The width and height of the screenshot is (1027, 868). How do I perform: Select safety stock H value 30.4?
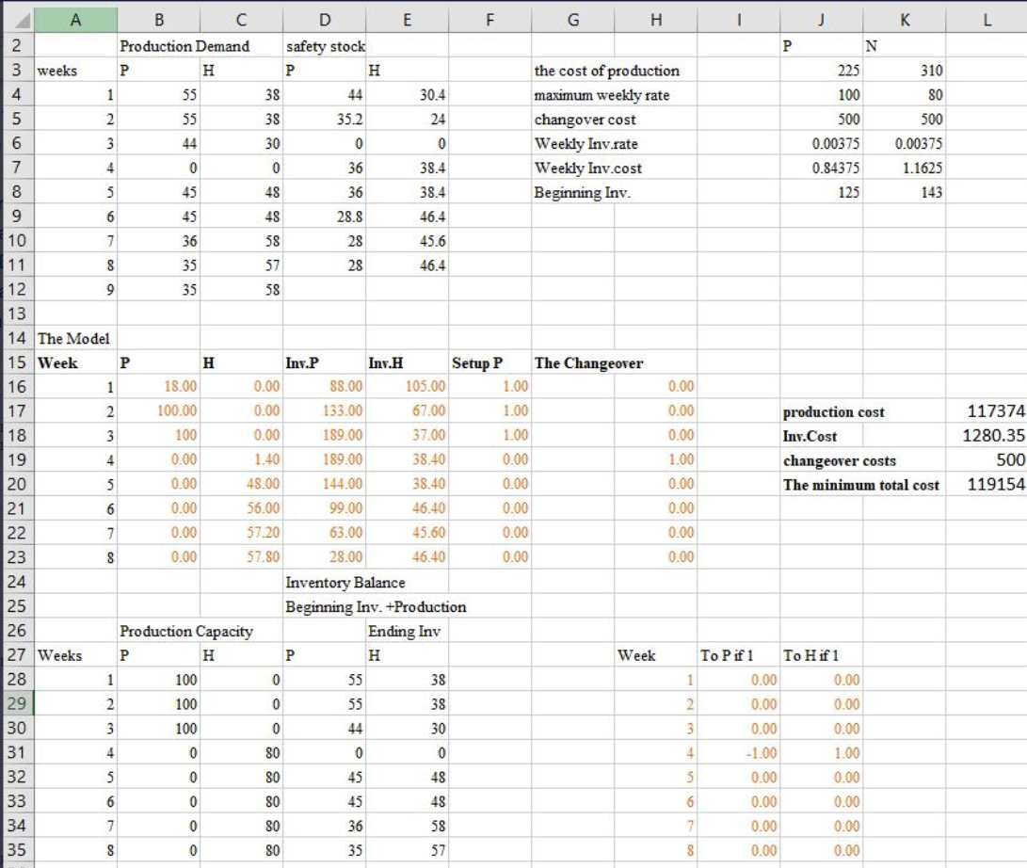tap(407, 95)
